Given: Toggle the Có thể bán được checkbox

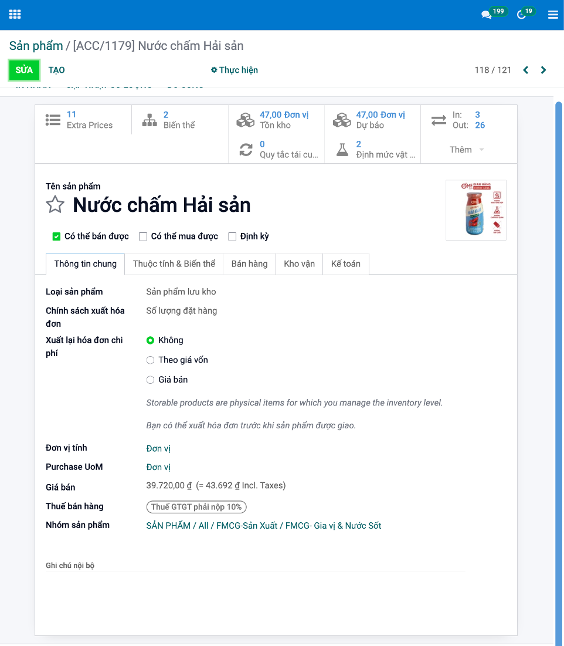Looking at the screenshot, I should (57, 236).
